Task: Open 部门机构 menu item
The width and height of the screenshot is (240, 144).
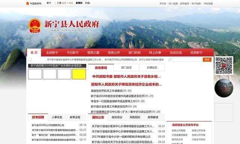Action: (x=134, y=52)
